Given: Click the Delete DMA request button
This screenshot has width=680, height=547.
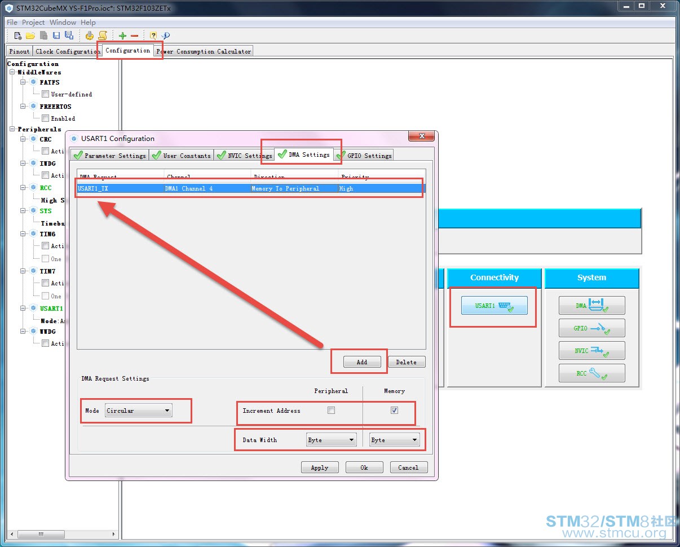Looking at the screenshot, I should pos(406,362).
